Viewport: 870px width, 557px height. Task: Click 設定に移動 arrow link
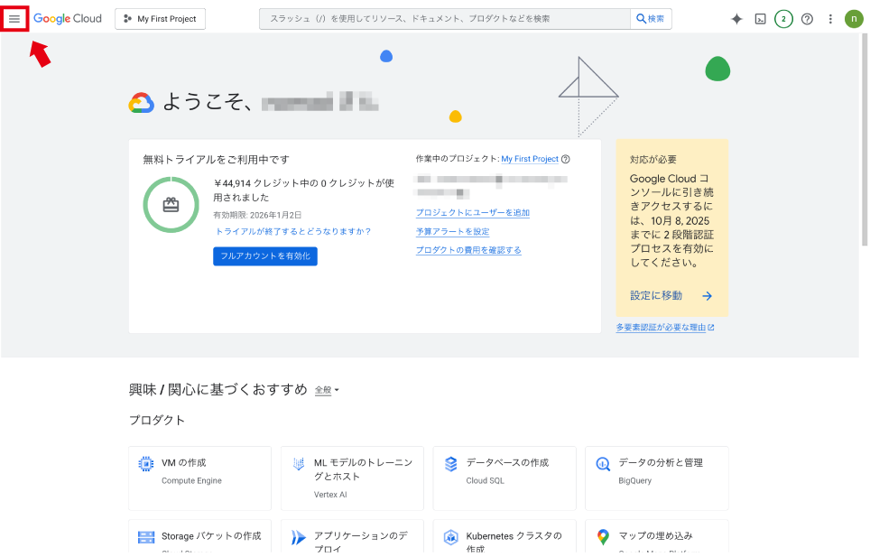pos(671,295)
